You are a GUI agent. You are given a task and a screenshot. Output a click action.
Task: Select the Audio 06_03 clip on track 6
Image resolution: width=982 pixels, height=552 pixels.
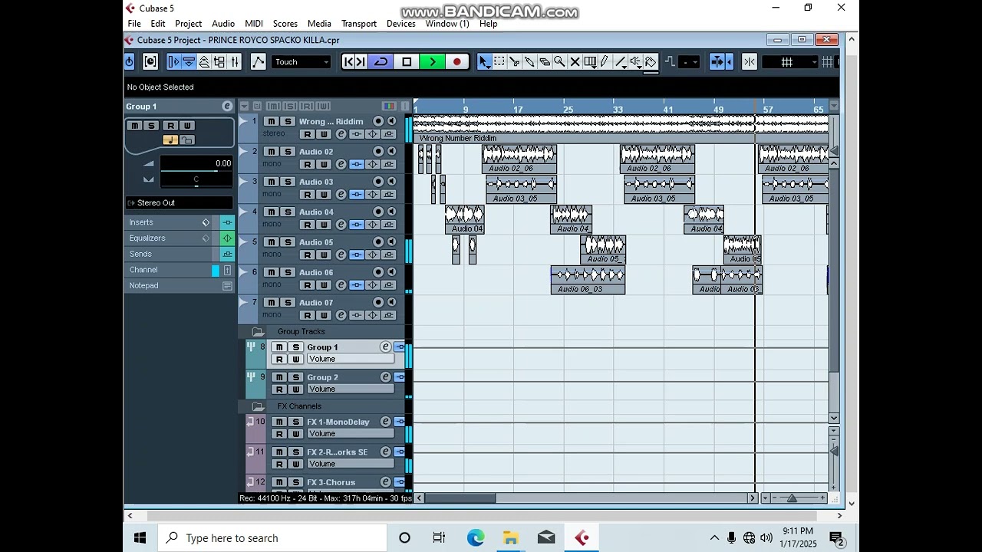588,281
